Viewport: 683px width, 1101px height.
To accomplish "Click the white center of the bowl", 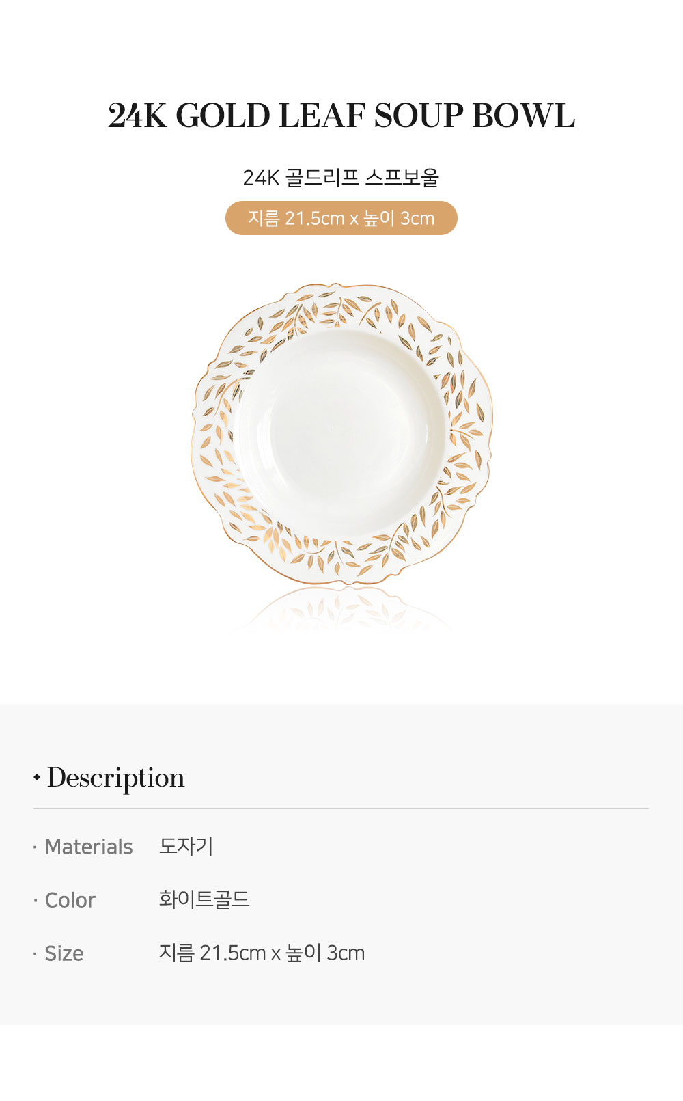I will (x=340, y=433).
